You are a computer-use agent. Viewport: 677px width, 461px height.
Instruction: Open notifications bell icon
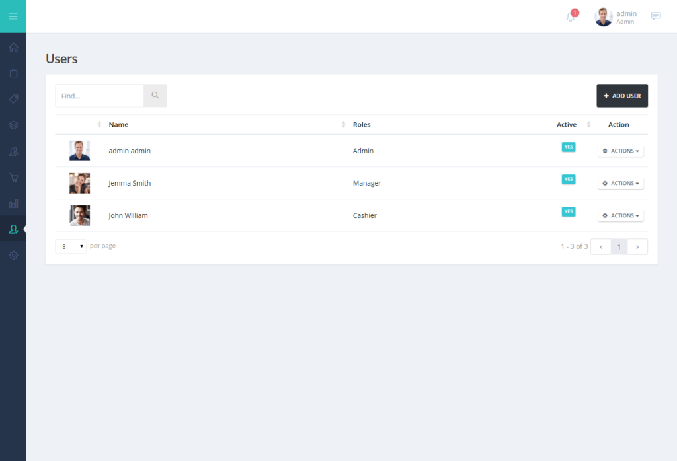pyautogui.click(x=571, y=17)
